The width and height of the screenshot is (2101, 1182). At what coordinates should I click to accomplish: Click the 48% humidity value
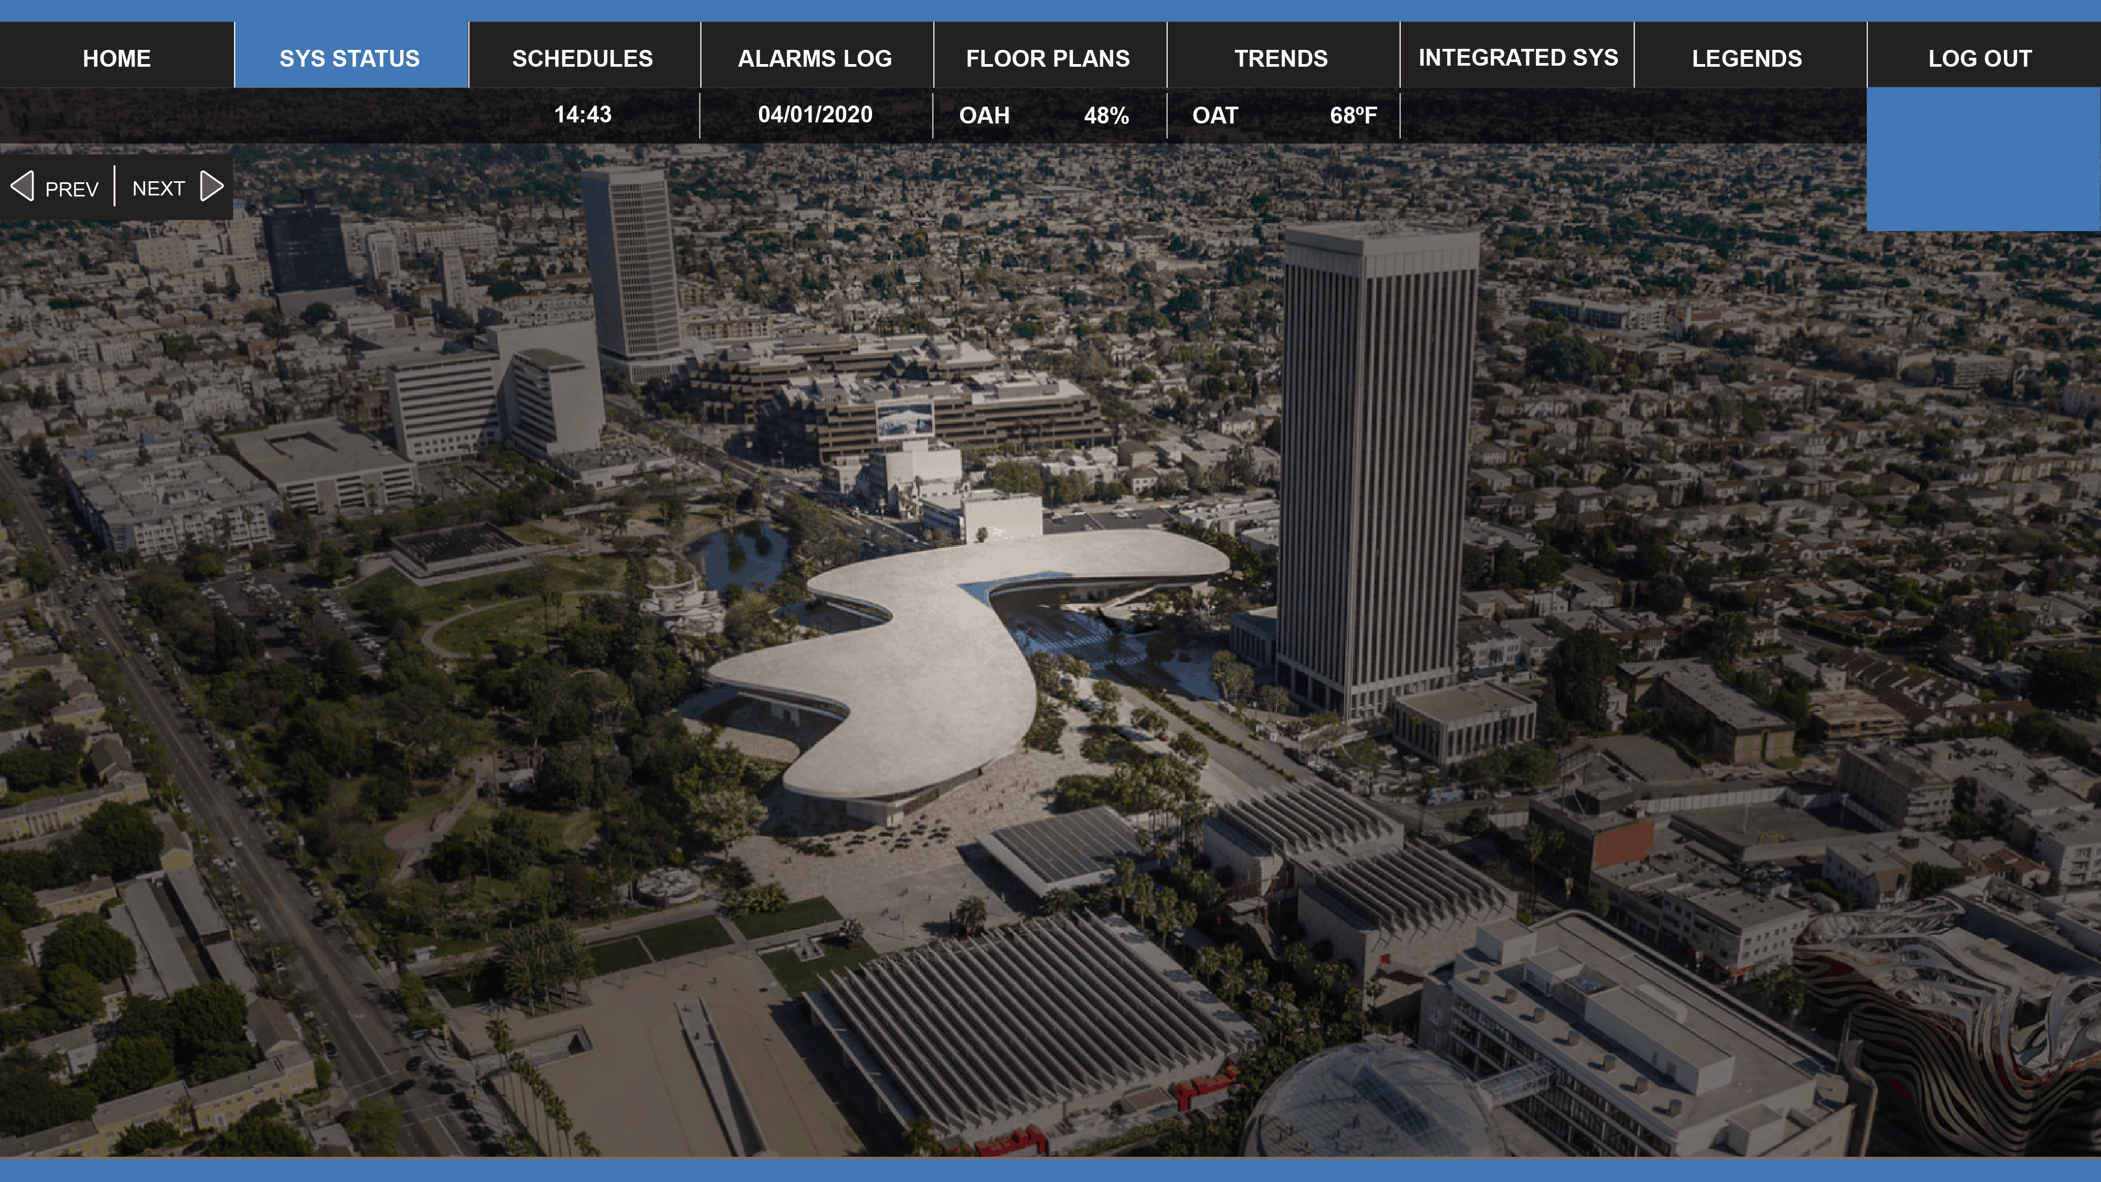[1106, 116]
